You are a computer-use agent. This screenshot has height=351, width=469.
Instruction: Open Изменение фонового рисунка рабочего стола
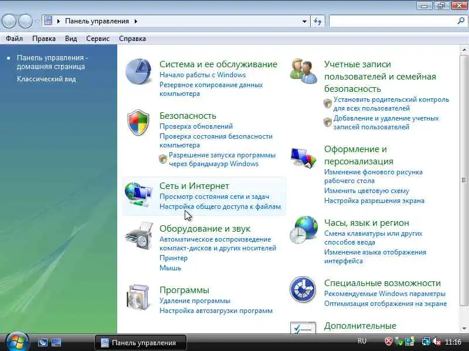click(373, 177)
